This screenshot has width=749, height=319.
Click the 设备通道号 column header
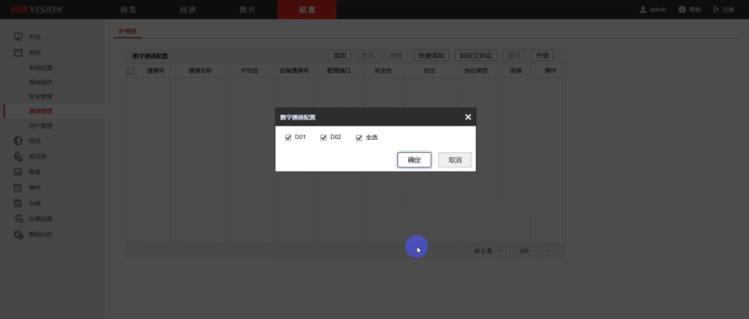(294, 71)
